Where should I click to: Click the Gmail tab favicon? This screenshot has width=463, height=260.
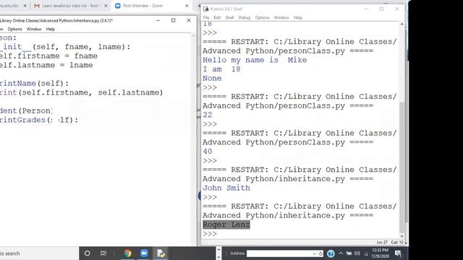pos(37,6)
